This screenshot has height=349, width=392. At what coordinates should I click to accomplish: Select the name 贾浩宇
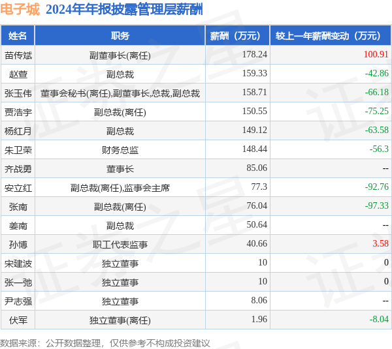pos(18,112)
